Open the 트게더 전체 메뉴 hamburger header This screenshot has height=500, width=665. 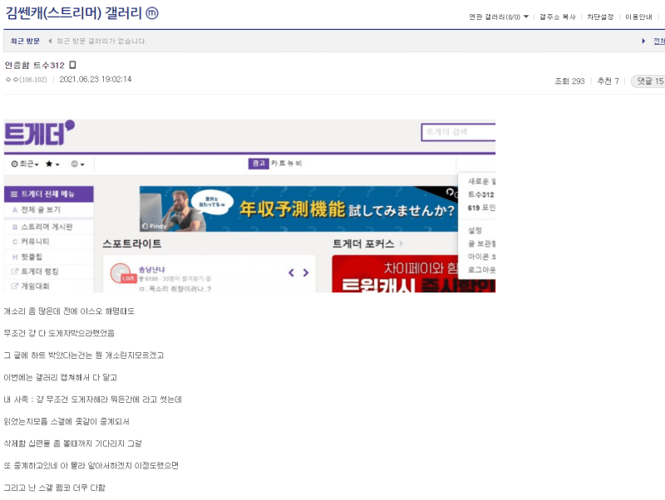[49, 194]
